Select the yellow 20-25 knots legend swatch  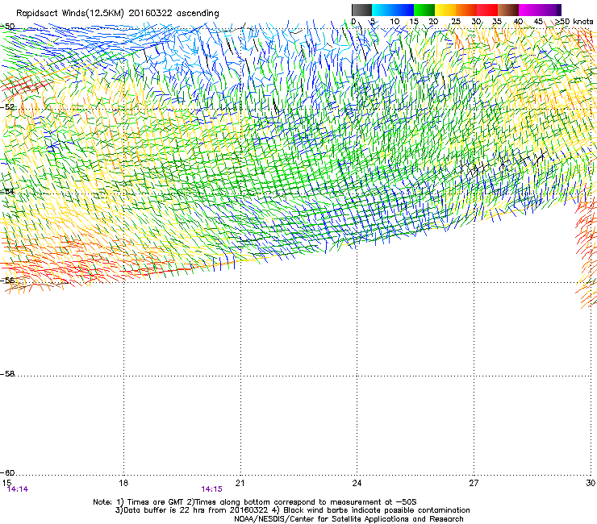point(445,10)
